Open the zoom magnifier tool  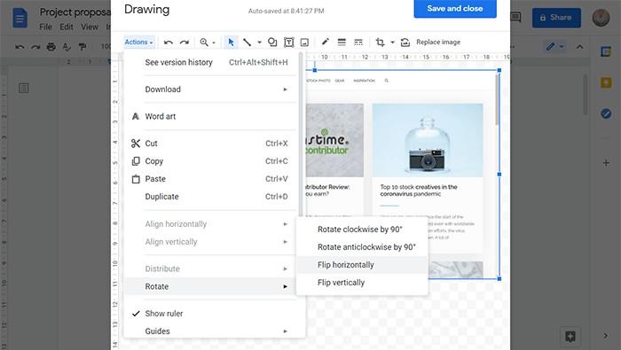coord(204,42)
